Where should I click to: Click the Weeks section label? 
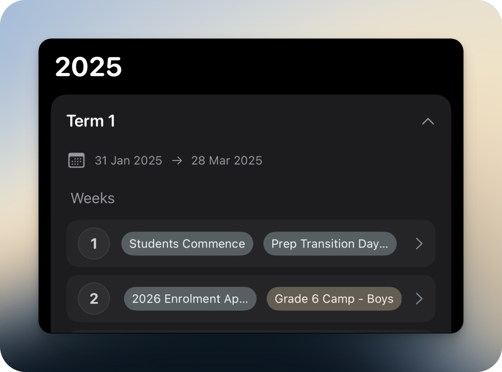coord(93,198)
